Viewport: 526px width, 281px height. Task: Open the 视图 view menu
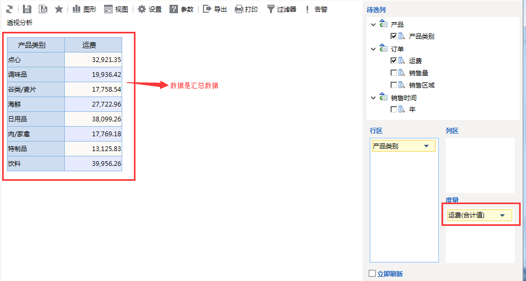coord(116,9)
